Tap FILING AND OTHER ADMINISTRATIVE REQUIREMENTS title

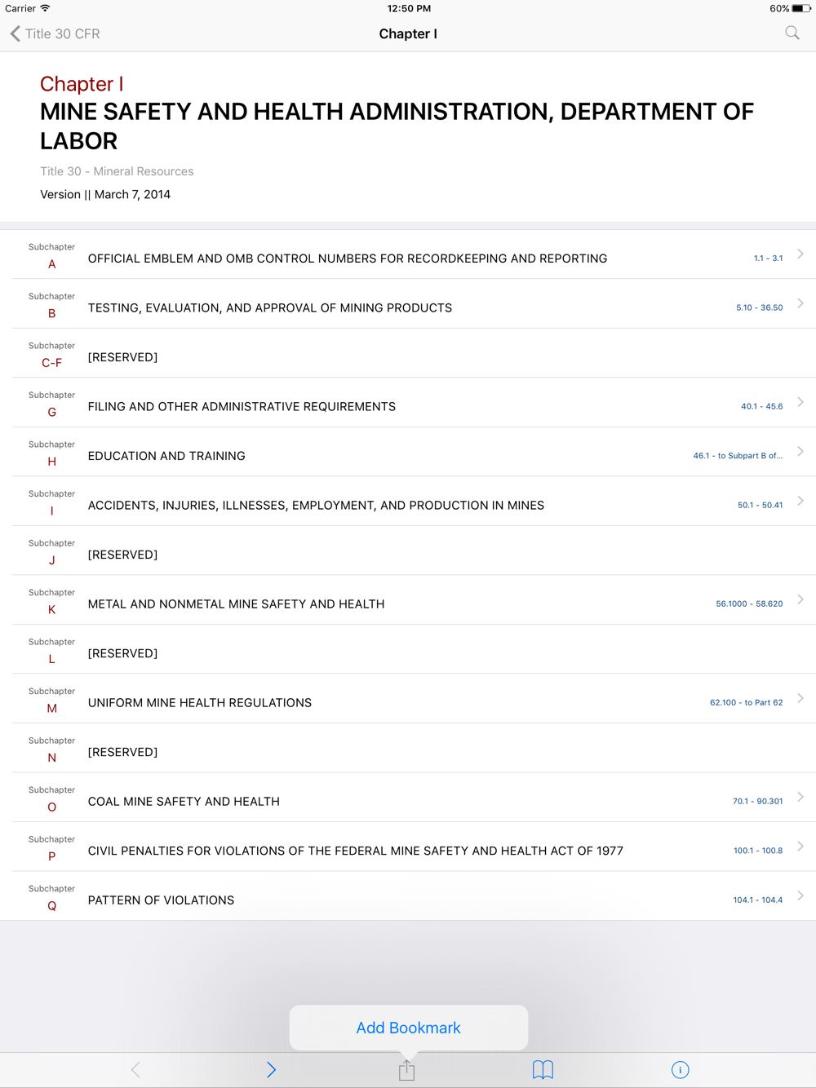click(242, 406)
